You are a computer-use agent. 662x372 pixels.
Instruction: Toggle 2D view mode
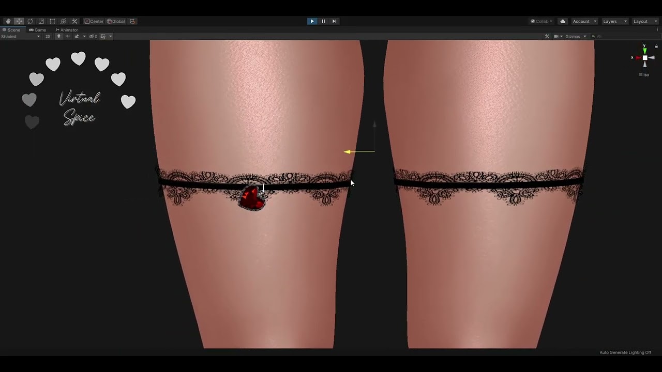pyautogui.click(x=48, y=37)
